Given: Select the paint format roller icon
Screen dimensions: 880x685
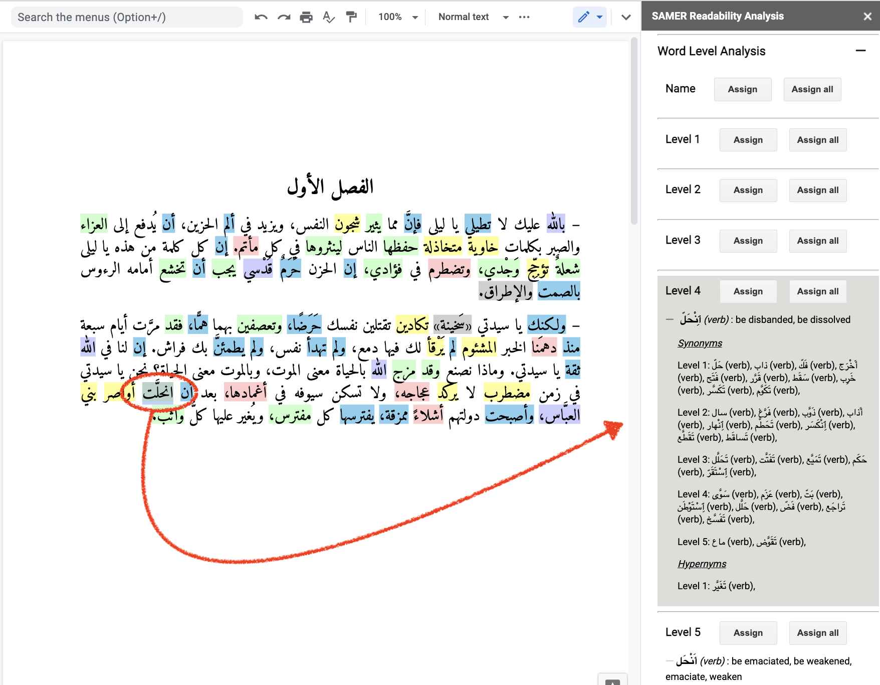Looking at the screenshot, I should pos(351,17).
